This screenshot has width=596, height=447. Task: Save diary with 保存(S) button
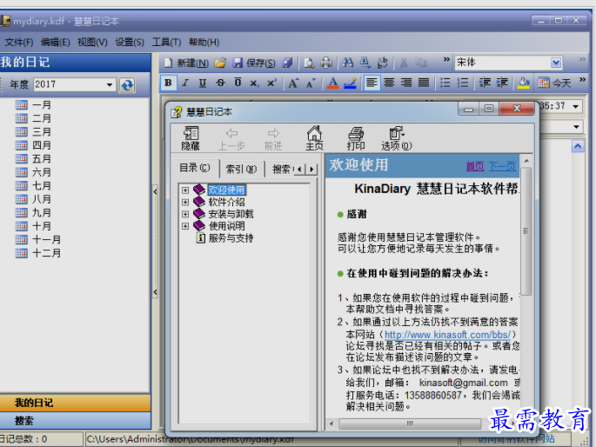click(254, 63)
